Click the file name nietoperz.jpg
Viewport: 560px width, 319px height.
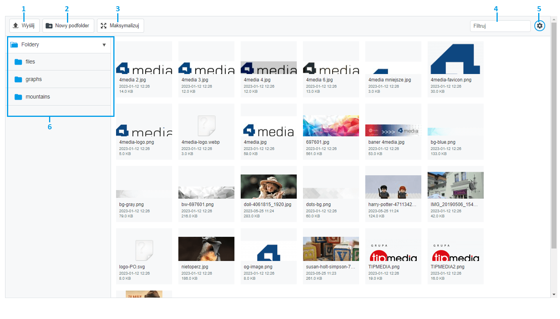pyautogui.click(x=195, y=267)
